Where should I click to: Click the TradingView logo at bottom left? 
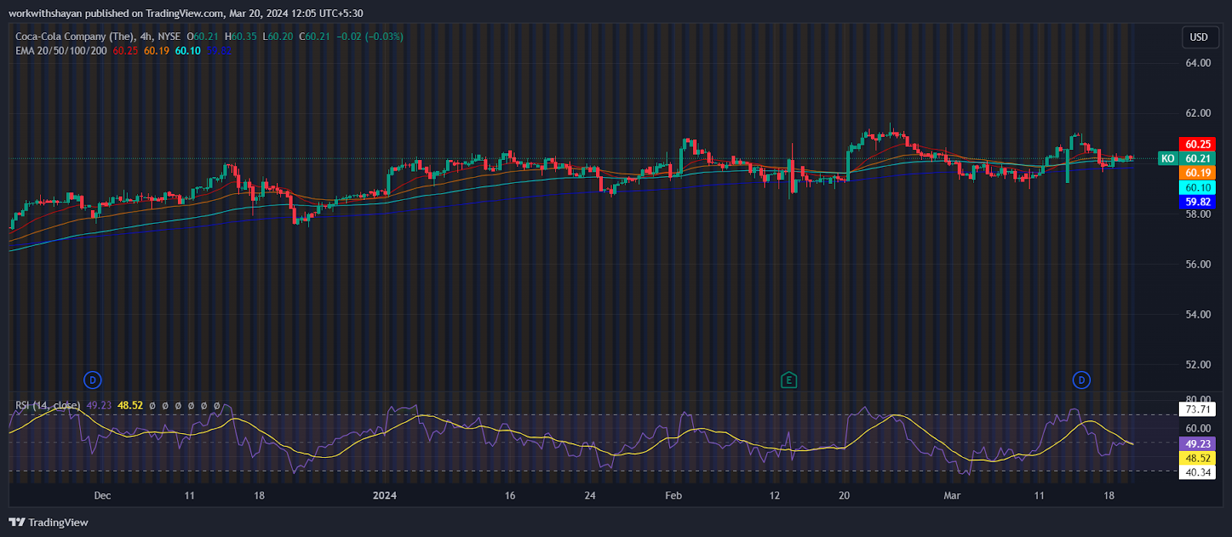(x=49, y=522)
